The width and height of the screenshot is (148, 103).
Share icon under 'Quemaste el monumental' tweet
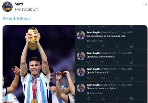click(131, 62)
